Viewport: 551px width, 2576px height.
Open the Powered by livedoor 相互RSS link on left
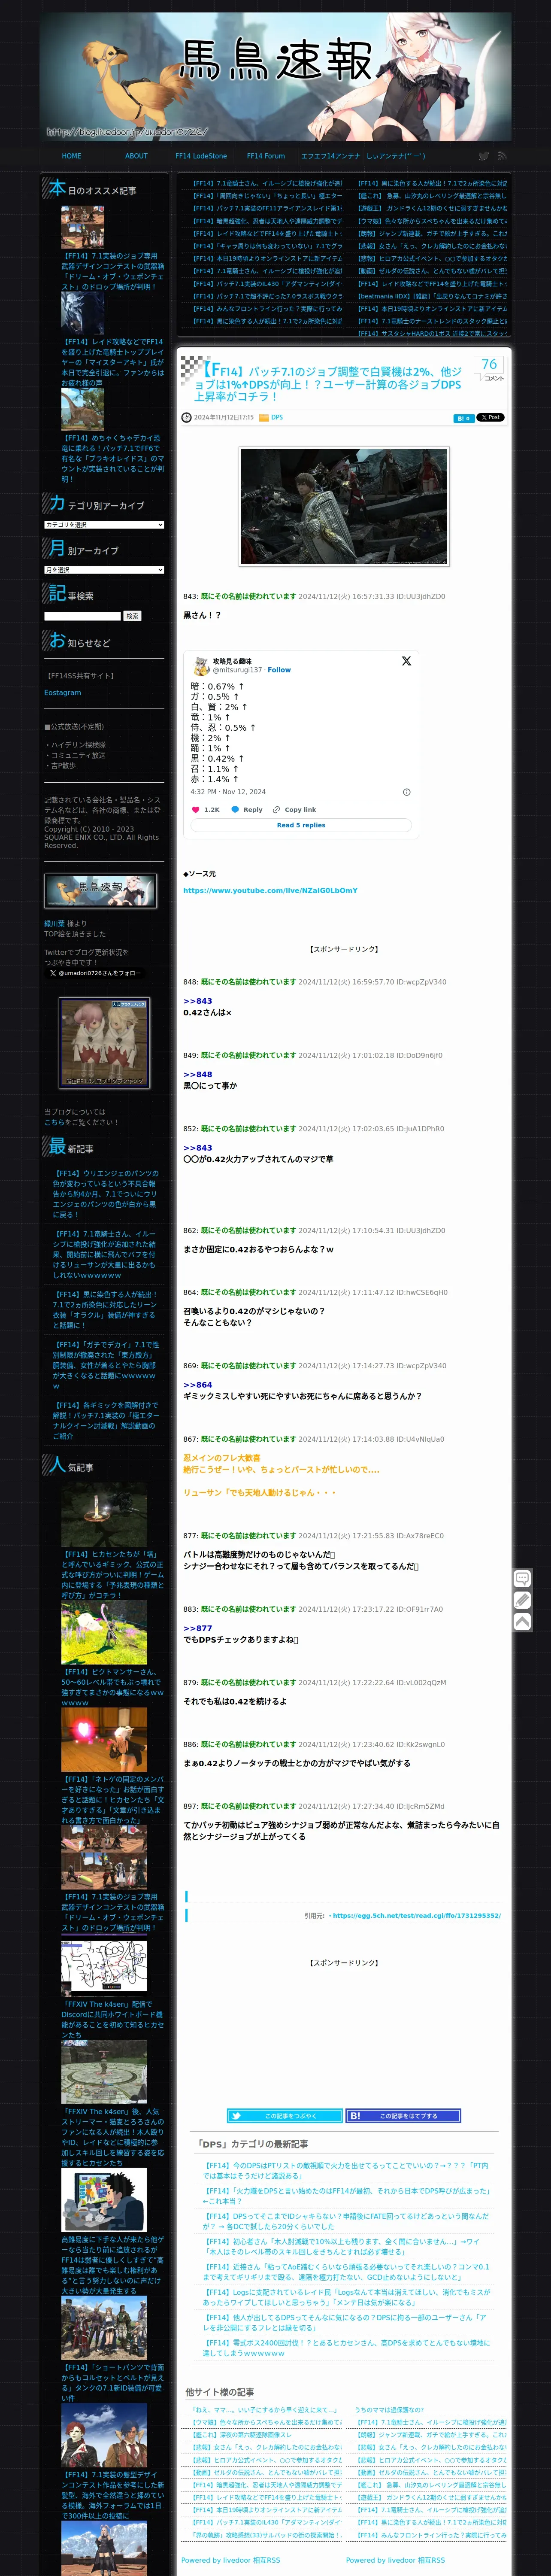click(x=231, y=2560)
